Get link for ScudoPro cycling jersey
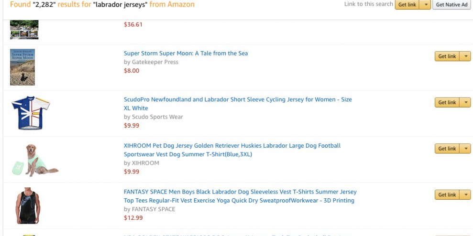This screenshot has height=236, width=473. tap(447, 102)
